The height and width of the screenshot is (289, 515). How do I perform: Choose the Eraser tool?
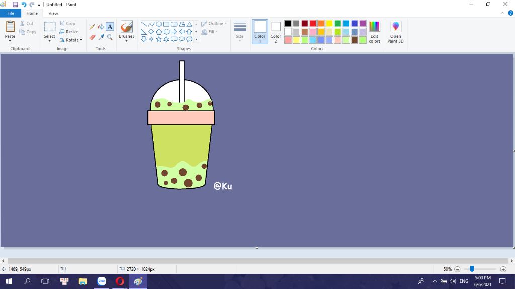pos(92,37)
